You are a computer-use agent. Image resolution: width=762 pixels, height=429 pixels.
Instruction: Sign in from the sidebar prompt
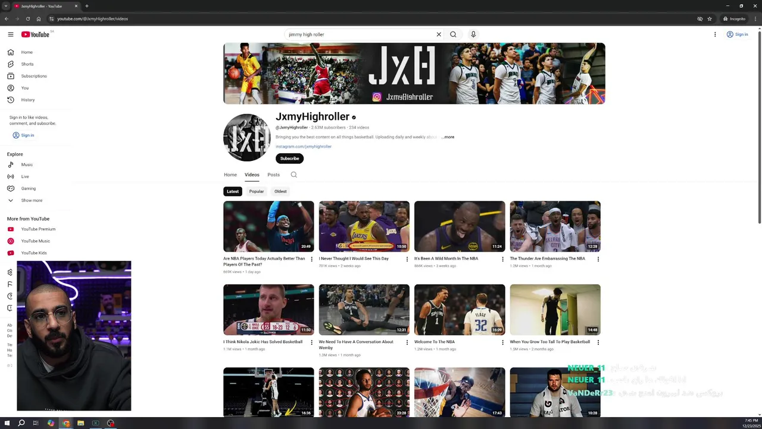tap(23, 135)
